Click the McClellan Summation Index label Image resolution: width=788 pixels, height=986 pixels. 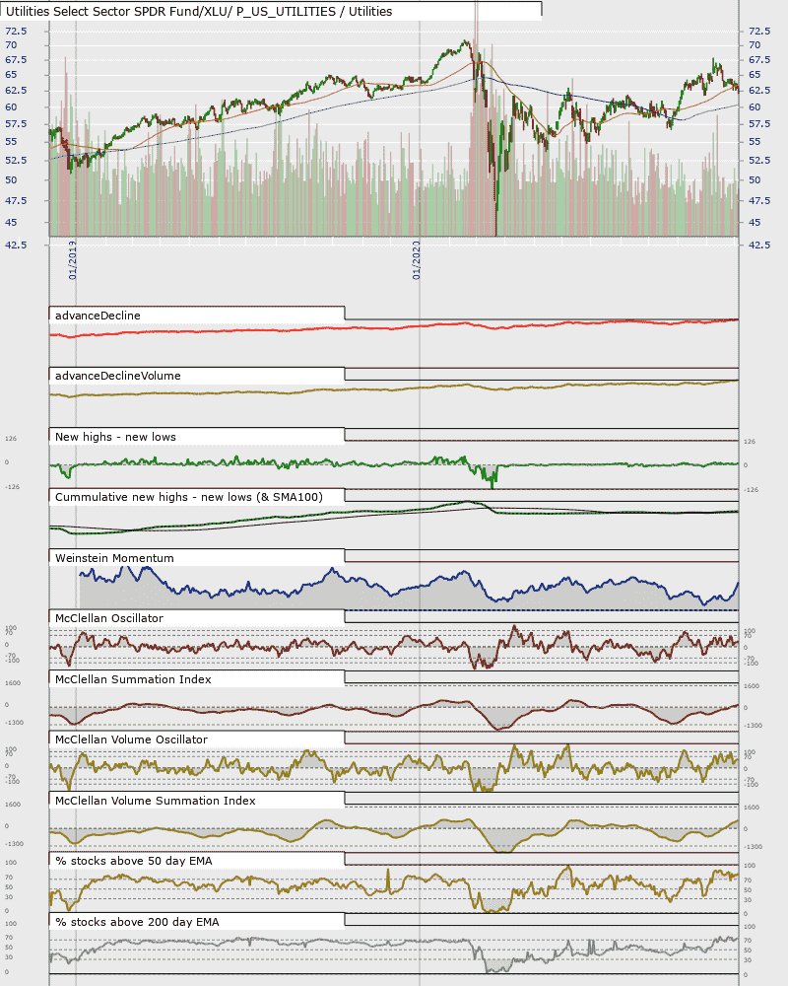(133, 679)
